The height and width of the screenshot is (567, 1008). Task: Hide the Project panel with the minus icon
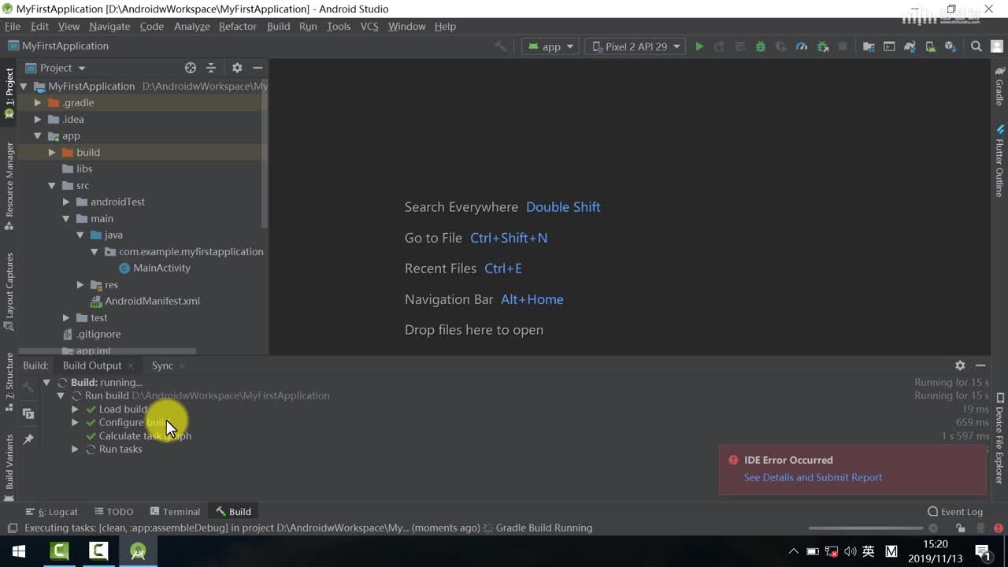tap(258, 68)
